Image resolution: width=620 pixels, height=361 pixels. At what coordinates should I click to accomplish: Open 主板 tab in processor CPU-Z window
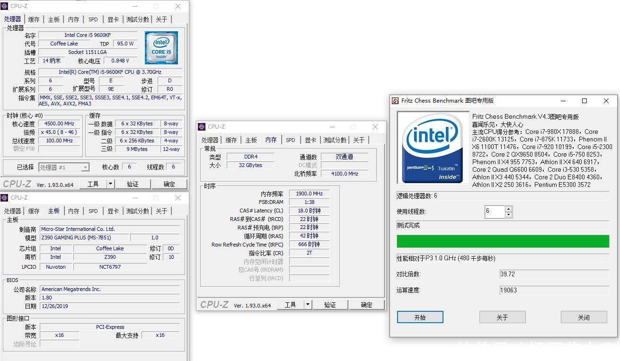coord(54,19)
